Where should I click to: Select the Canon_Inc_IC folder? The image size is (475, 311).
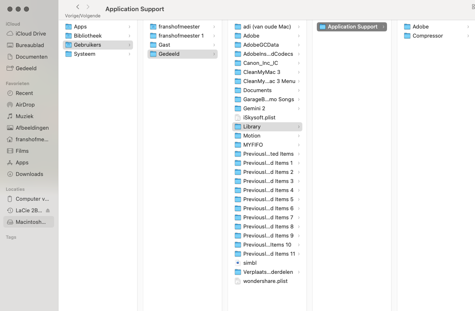click(267, 63)
